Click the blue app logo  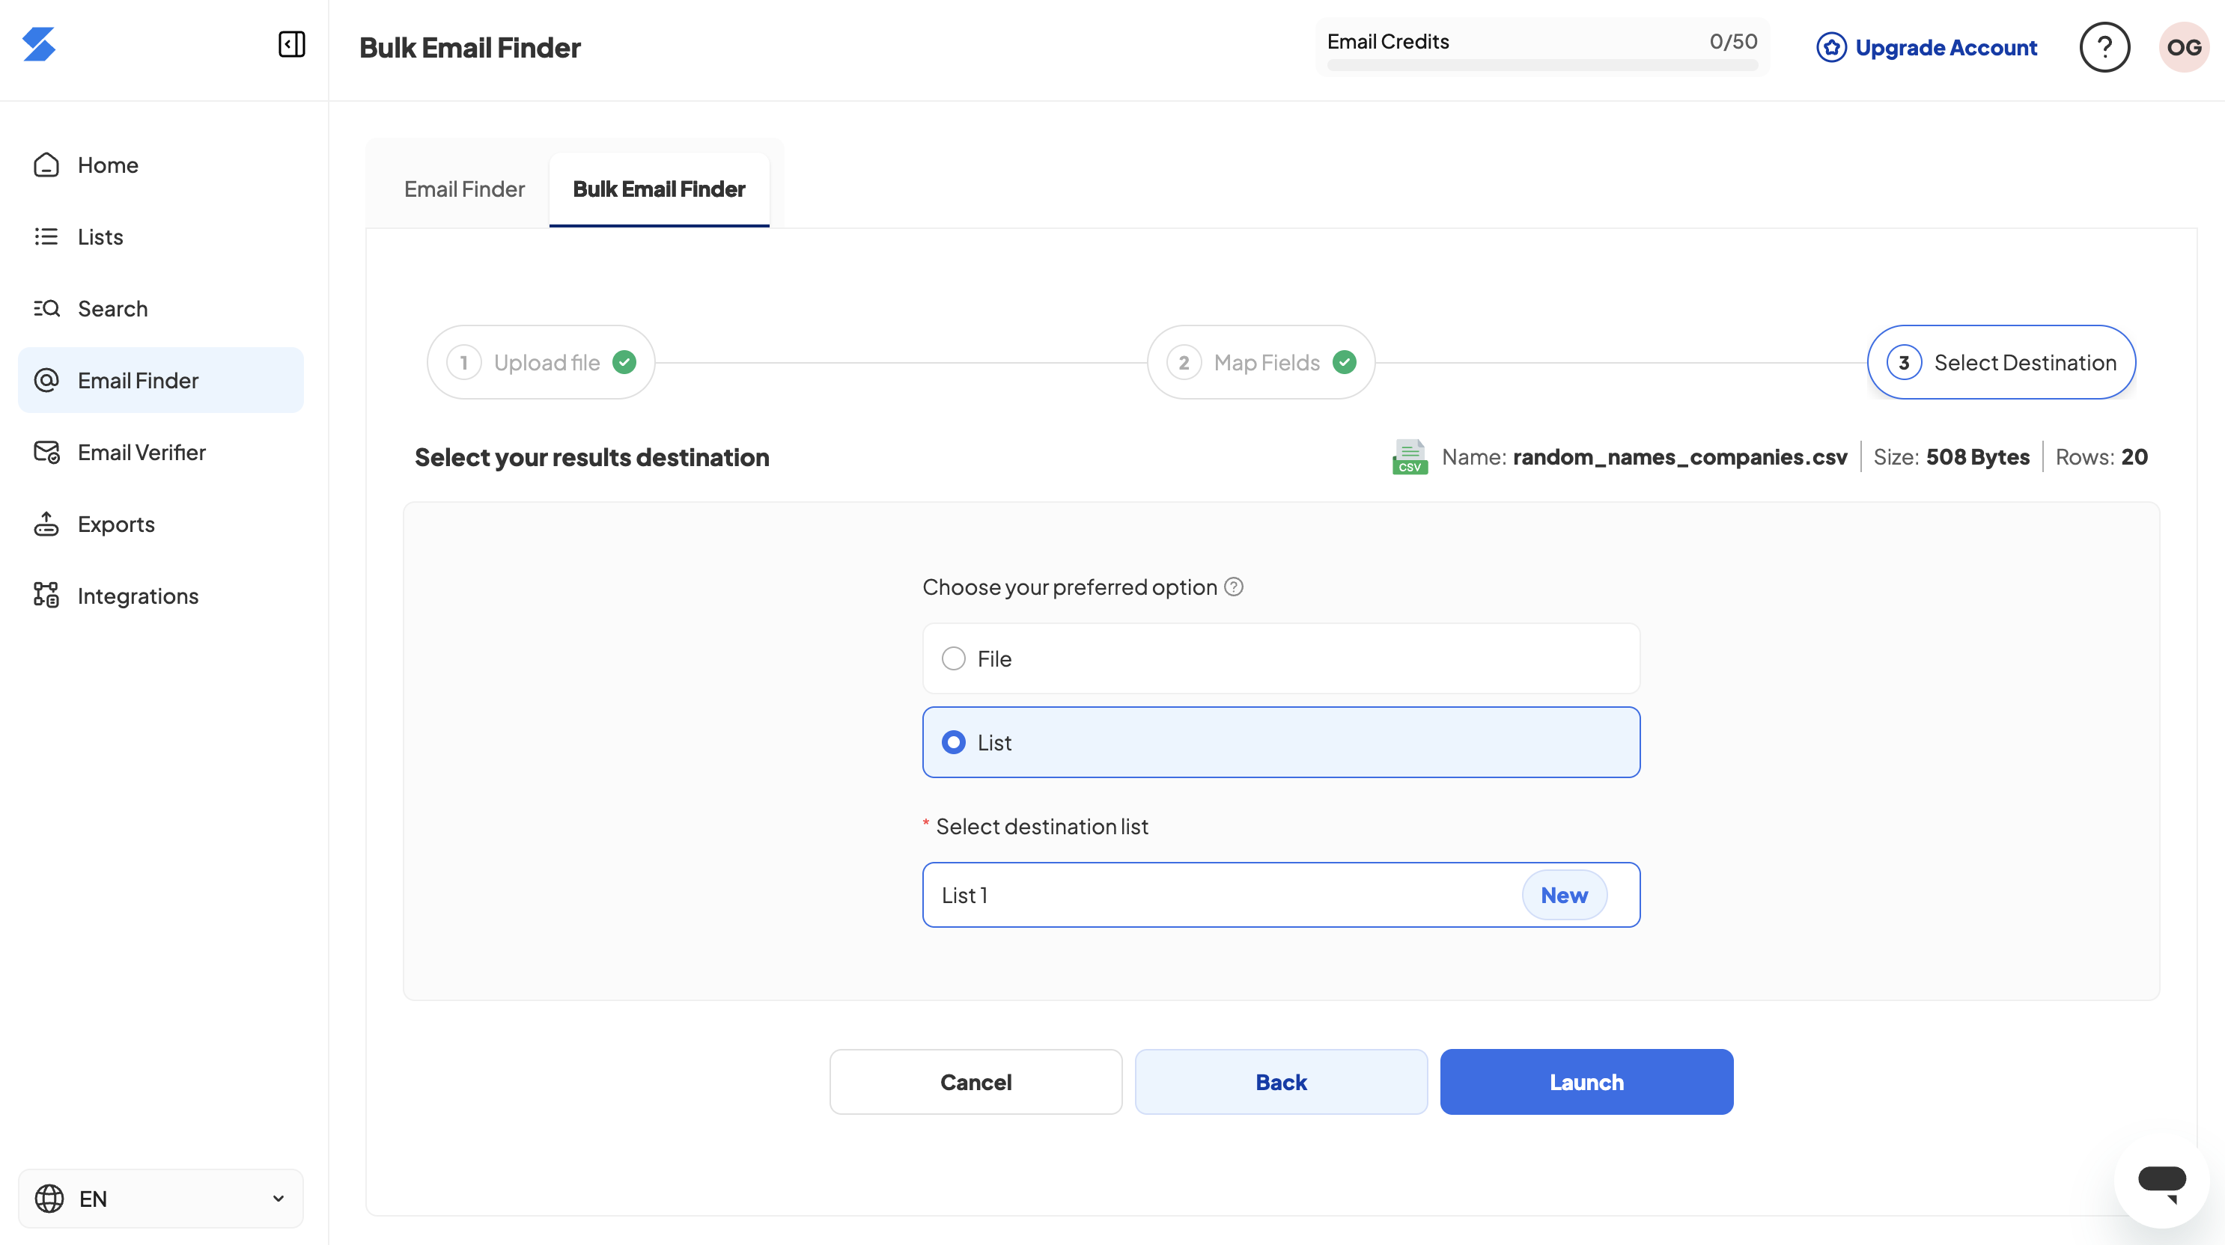click(x=39, y=44)
